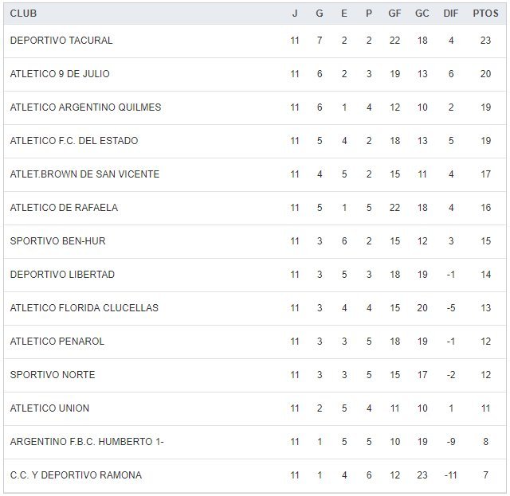Select the GF column header
The width and height of the screenshot is (510, 496).
394,14
